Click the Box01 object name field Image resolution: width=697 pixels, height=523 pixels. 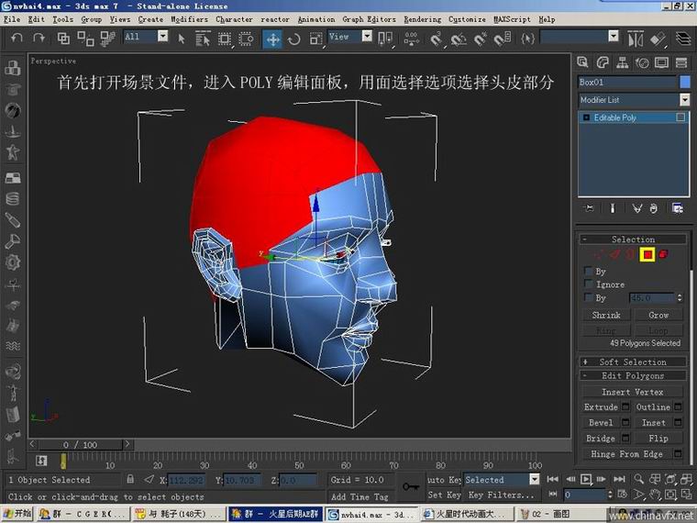point(626,82)
